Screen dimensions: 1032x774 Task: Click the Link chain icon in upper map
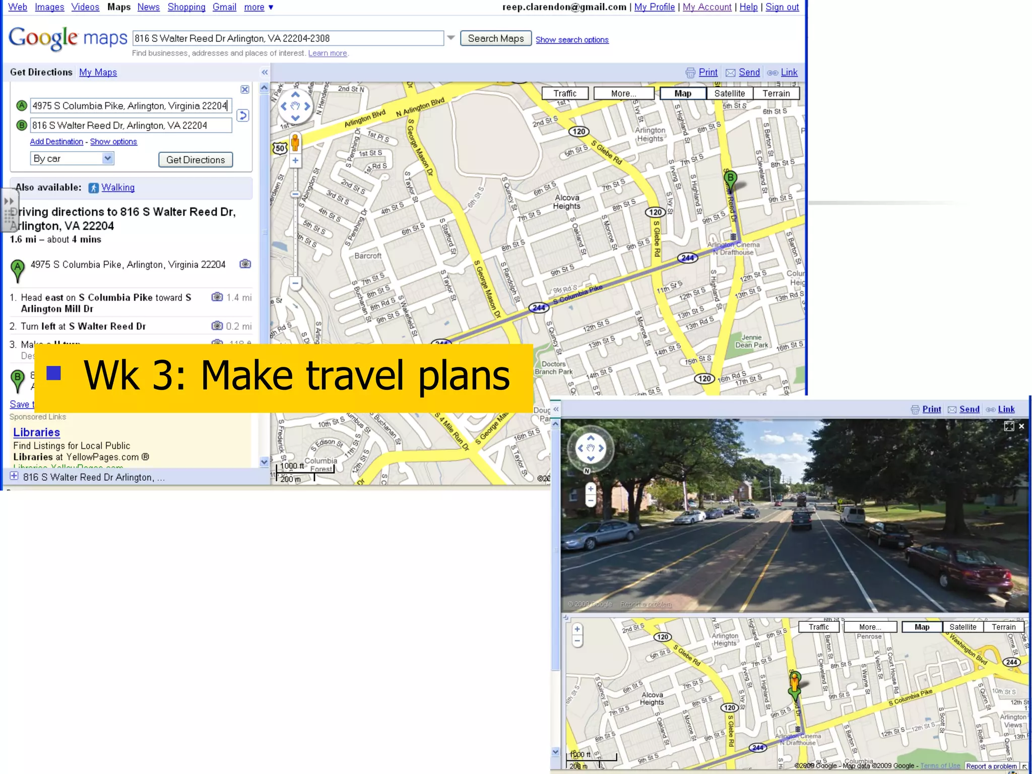pos(783,73)
